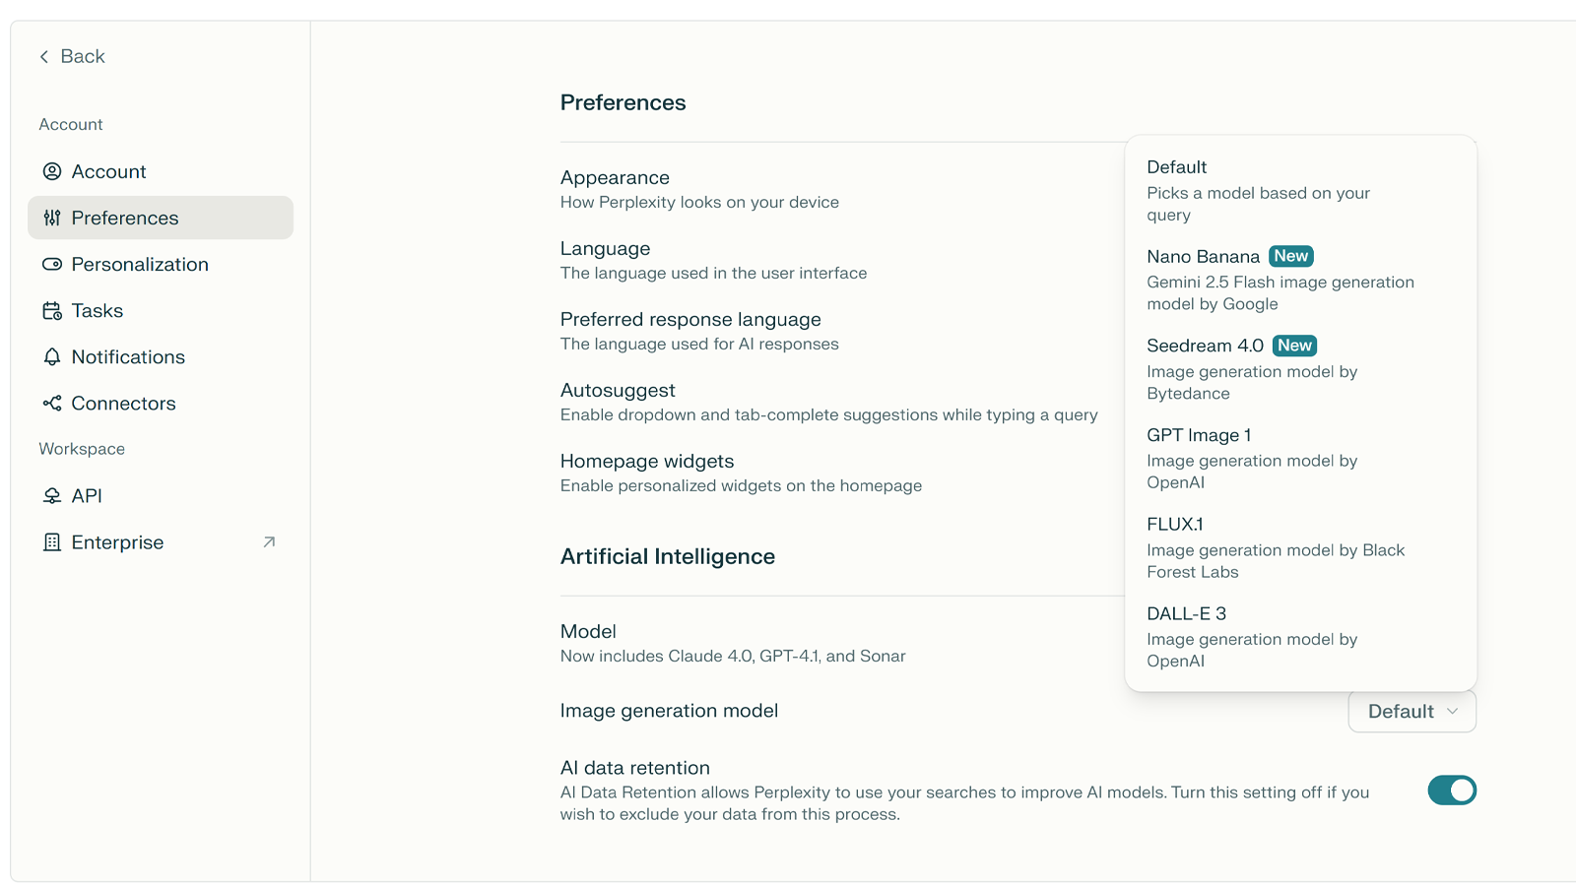Click the Account person icon in sidebar
Screen dimensions: 1576x886
(52, 171)
